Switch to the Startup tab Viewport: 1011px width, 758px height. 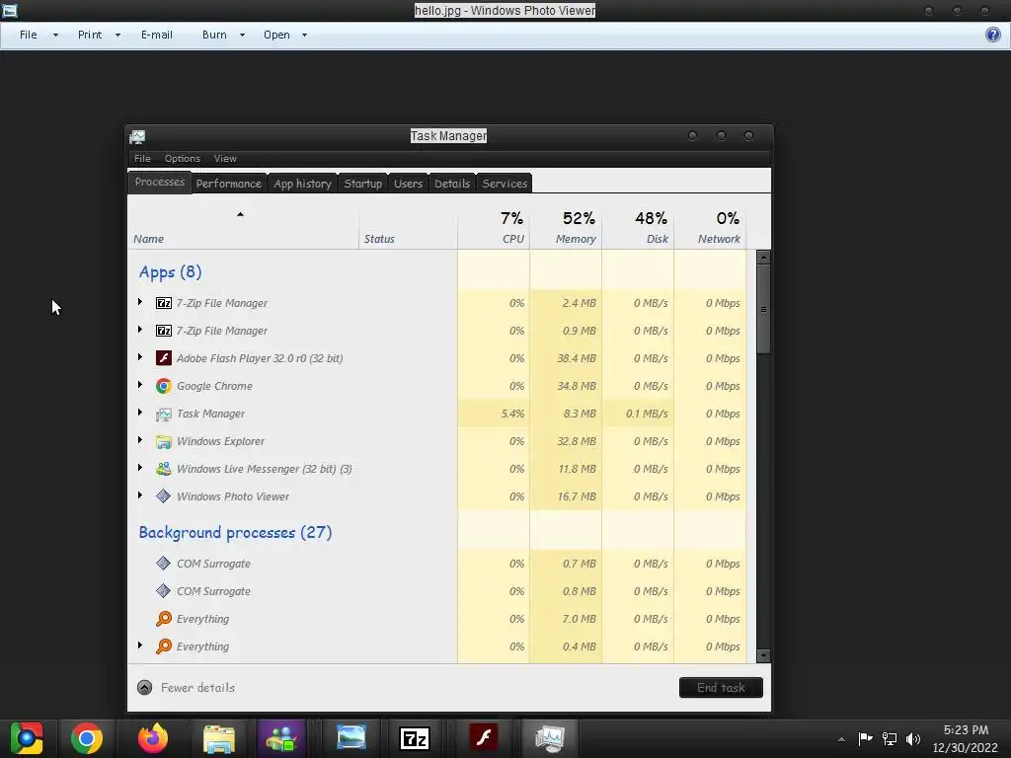[x=363, y=184]
